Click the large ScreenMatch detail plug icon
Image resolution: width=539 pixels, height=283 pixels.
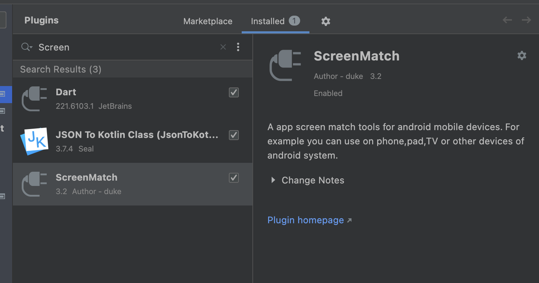285,65
